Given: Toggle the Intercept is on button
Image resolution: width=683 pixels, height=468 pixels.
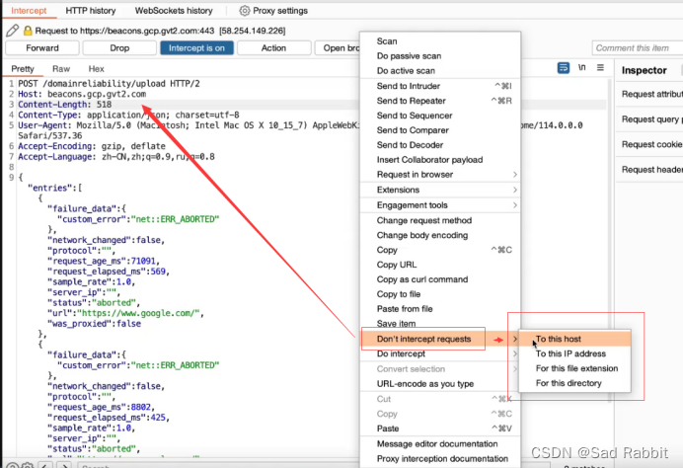Looking at the screenshot, I should 196,48.
